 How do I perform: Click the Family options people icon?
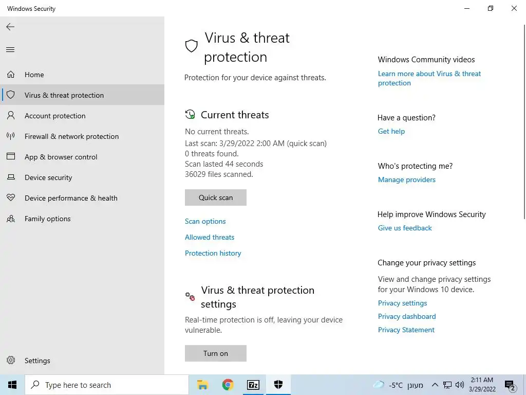pos(11,219)
